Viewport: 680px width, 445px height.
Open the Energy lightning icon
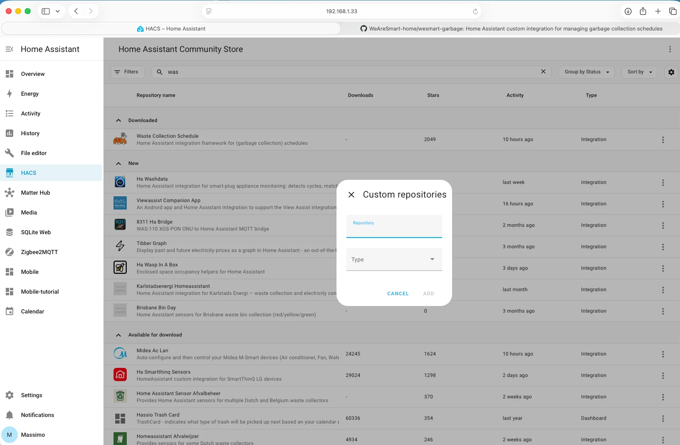point(9,94)
